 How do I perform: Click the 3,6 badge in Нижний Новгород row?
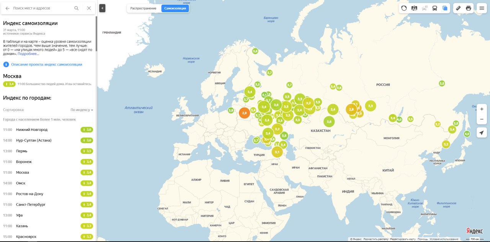tap(87, 130)
